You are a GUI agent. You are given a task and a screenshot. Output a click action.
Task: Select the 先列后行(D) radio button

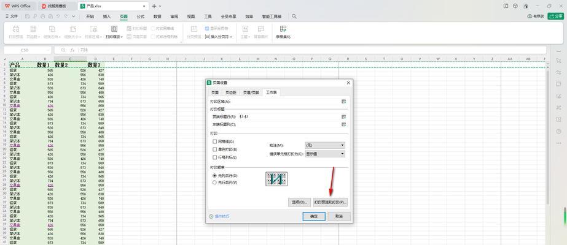(215, 175)
